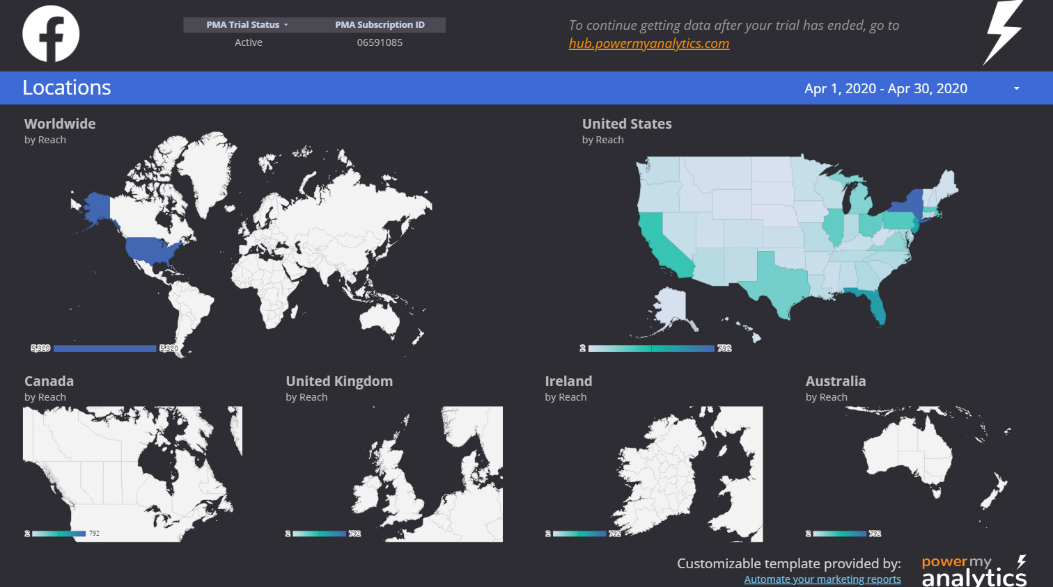The height and width of the screenshot is (587, 1053).
Task: Click the United Kingdom chart title
Action: pyautogui.click(x=339, y=381)
